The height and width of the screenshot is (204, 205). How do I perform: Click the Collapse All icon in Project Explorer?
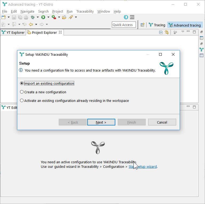[161, 32]
